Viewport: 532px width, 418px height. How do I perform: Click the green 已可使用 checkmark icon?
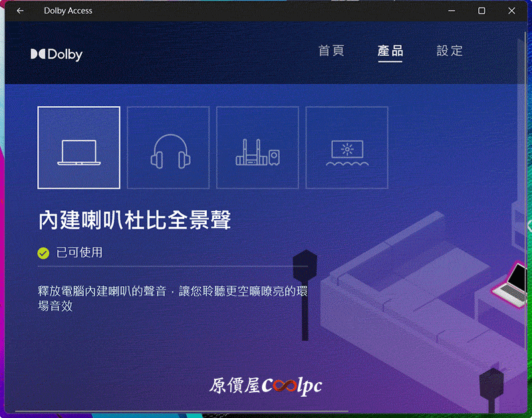point(43,253)
